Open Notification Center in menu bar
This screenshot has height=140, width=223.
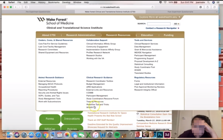[218, 2]
